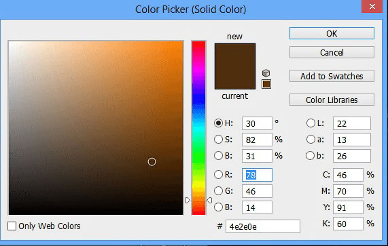Click the 'new' label text
This screenshot has height=246, width=388.
pyautogui.click(x=234, y=37)
